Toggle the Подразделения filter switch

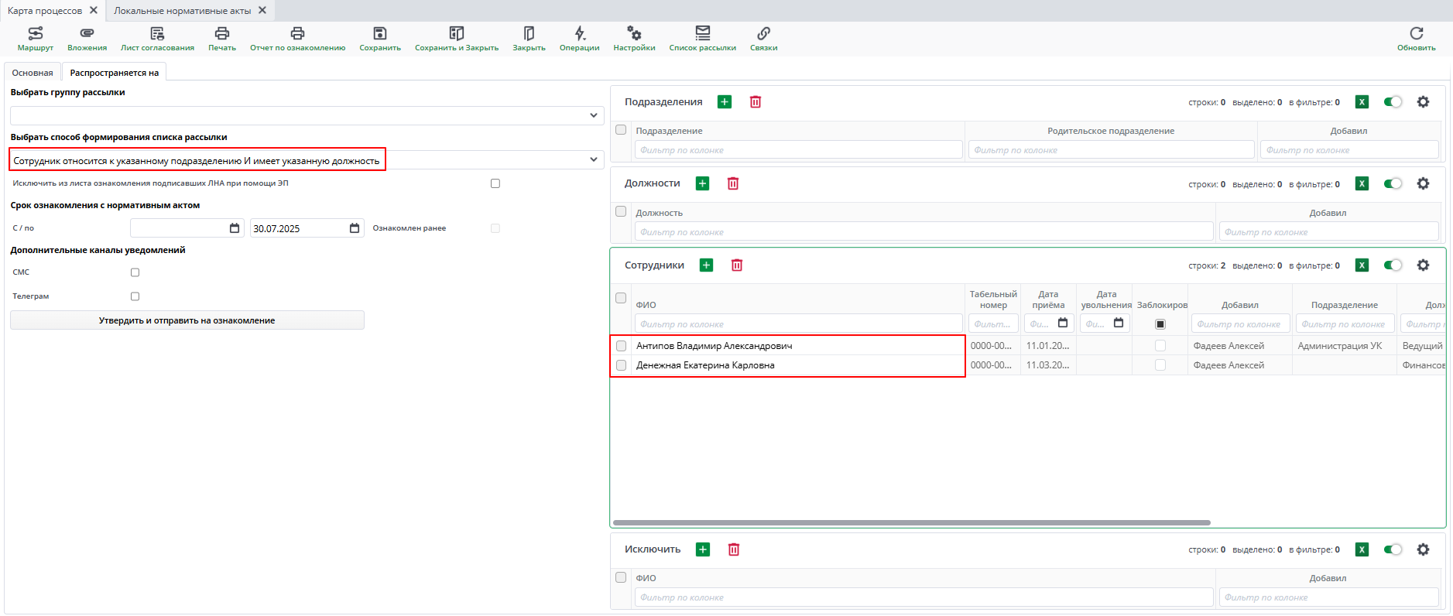point(1393,102)
